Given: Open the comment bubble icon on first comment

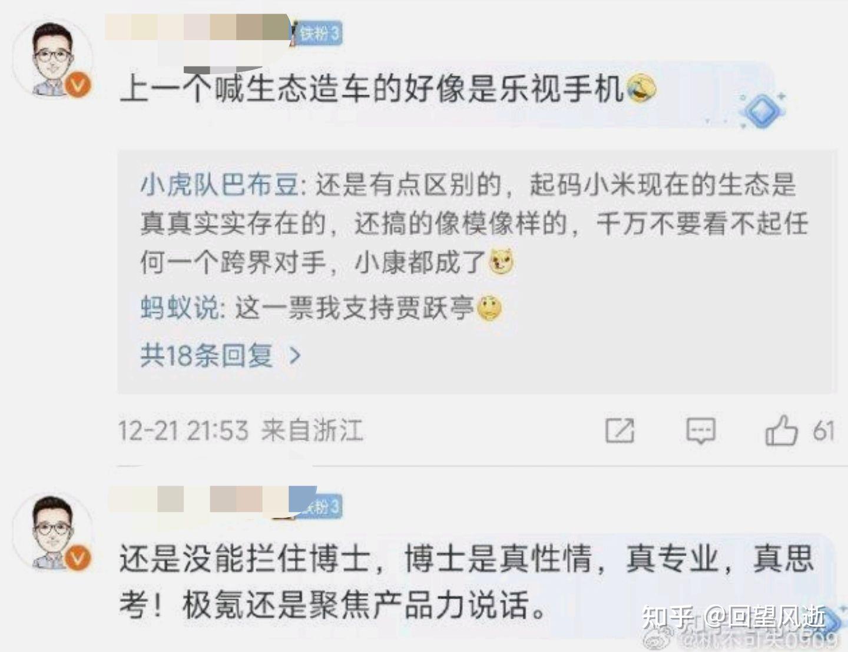Looking at the screenshot, I should pos(701,431).
